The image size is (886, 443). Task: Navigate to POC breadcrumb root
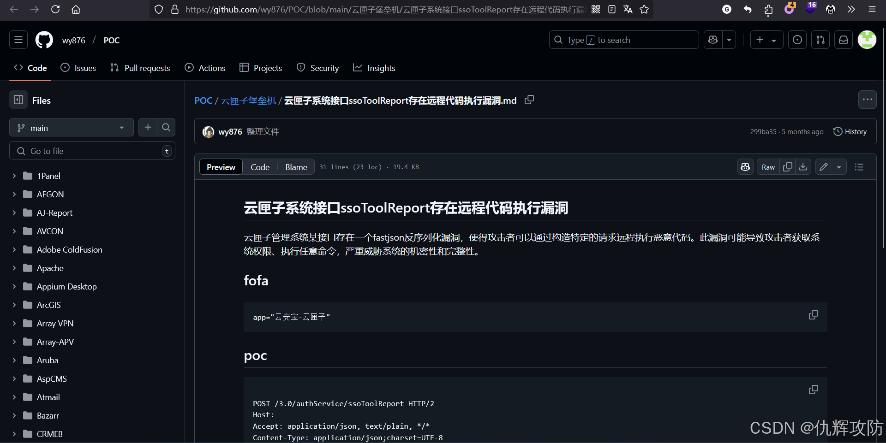pyautogui.click(x=204, y=100)
